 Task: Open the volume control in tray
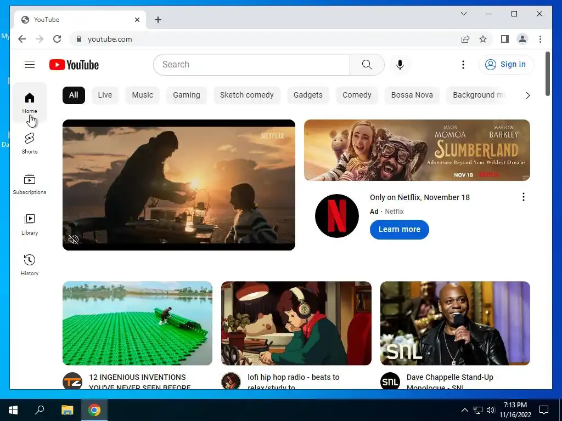click(x=491, y=410)
